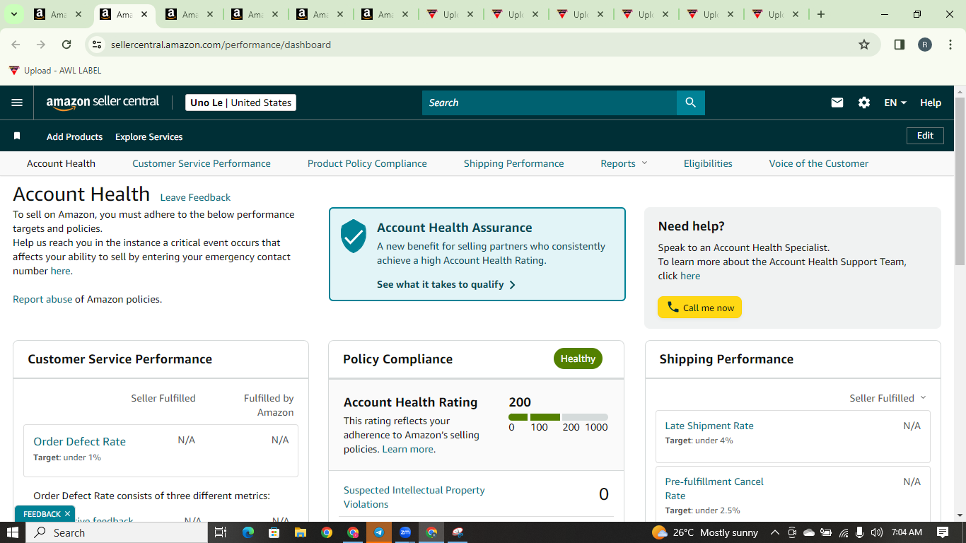Open Learn more under Account Health Rating
The width and height of the screenshot is (966, 543).
[407, 449]
